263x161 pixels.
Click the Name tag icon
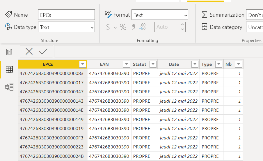tap(8, 15)
